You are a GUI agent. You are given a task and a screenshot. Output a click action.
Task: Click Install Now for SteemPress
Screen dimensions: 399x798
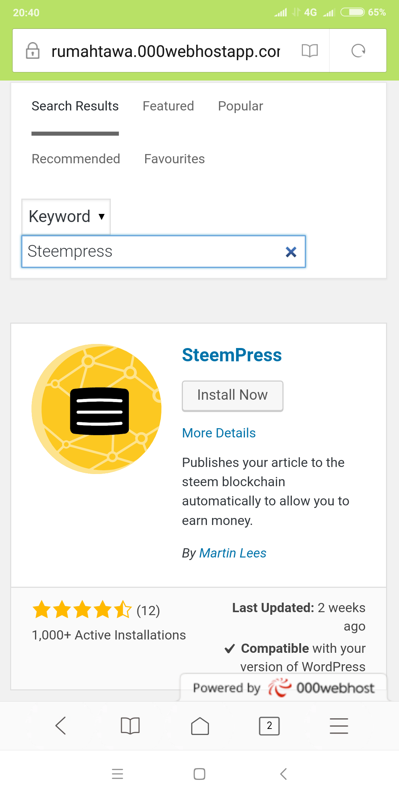point(232,396)
